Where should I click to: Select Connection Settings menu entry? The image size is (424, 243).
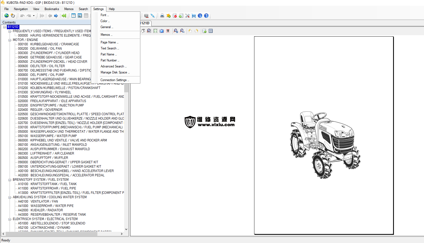115,80
